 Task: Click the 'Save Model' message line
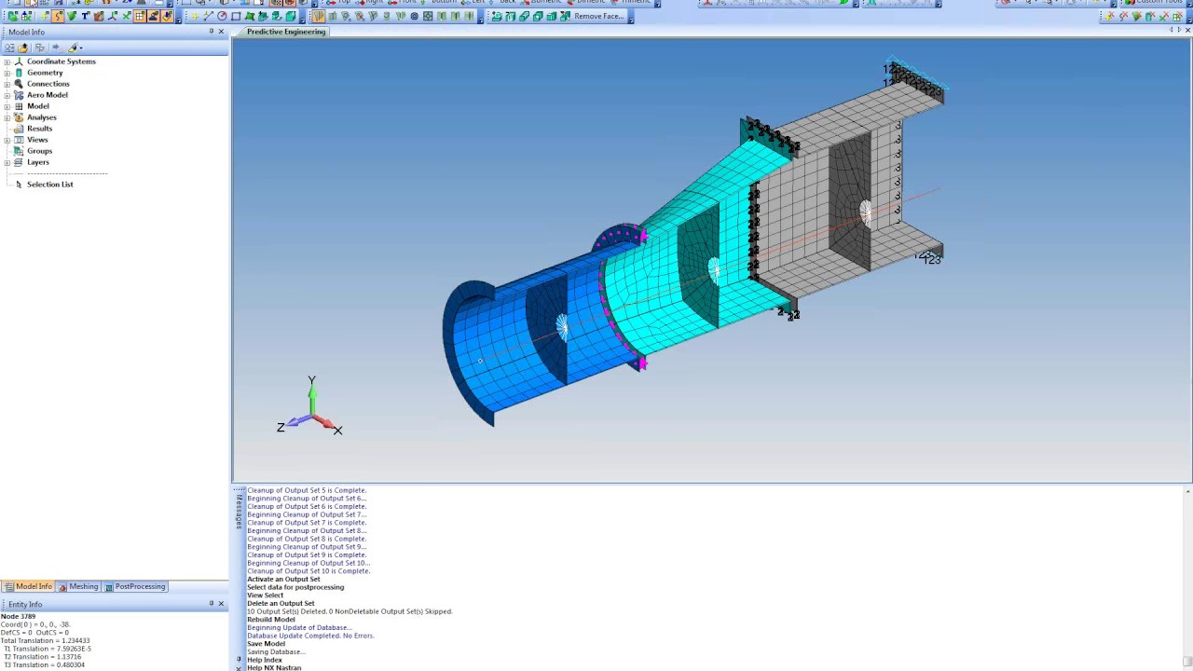(266, 644)
